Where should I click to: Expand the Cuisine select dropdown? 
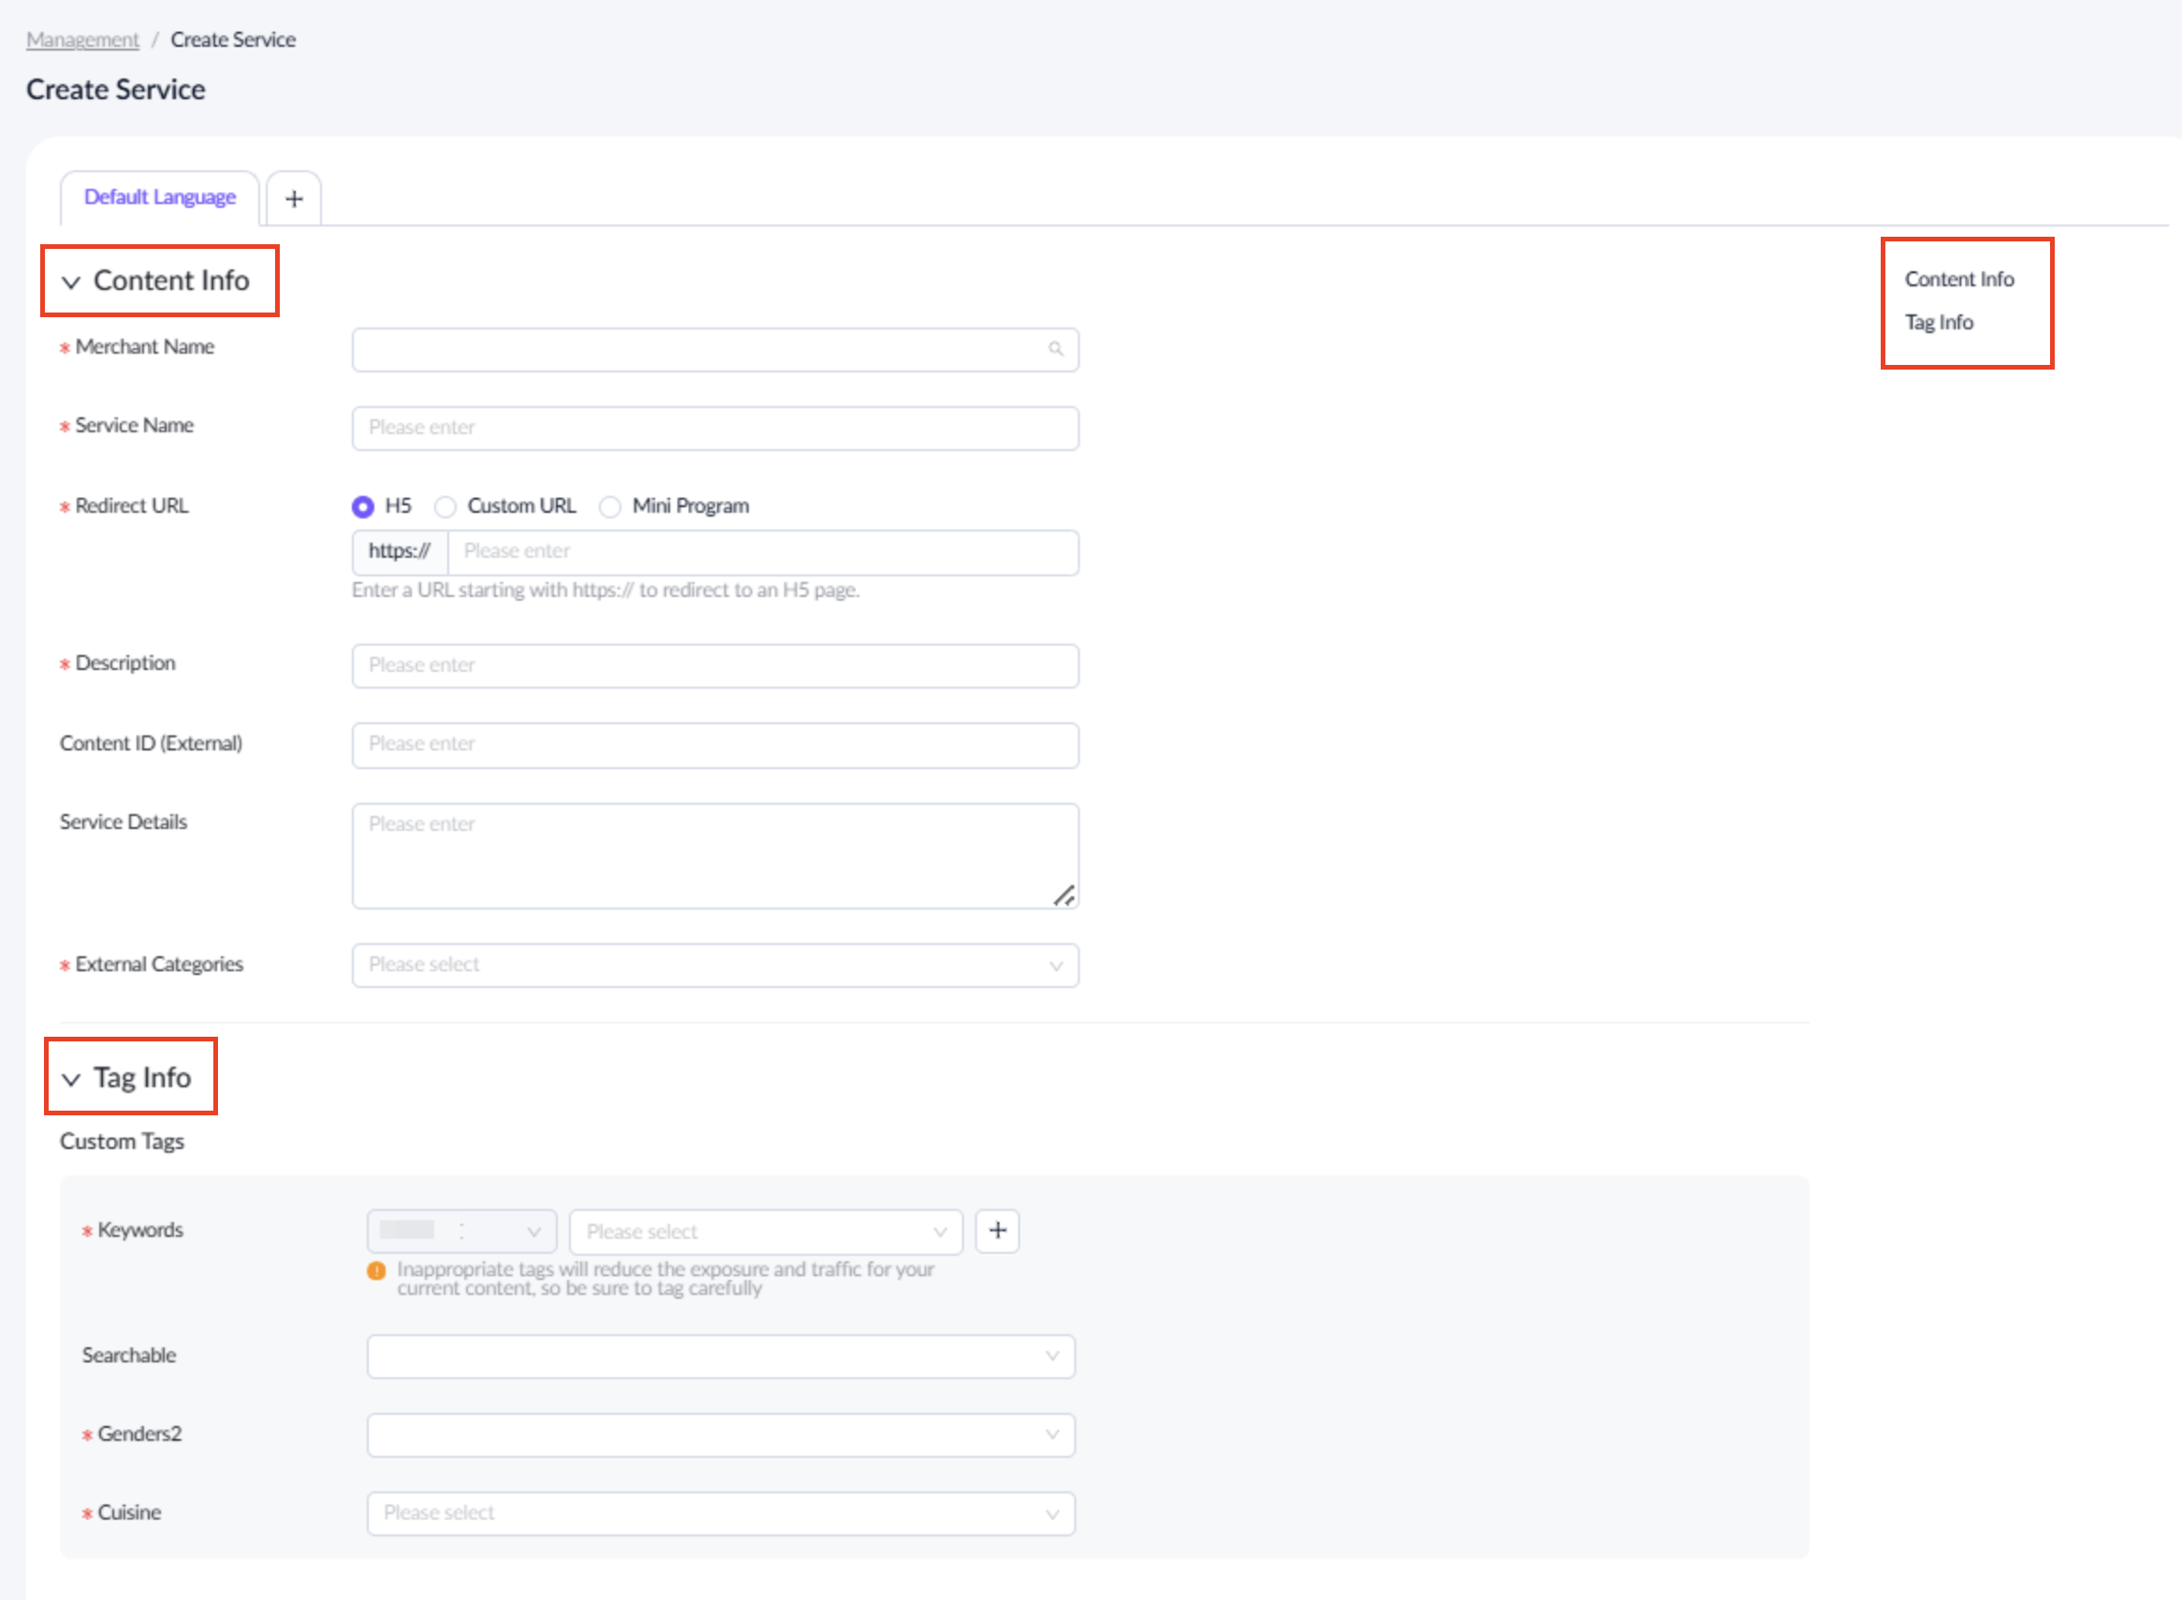[x=720, y=1513]
